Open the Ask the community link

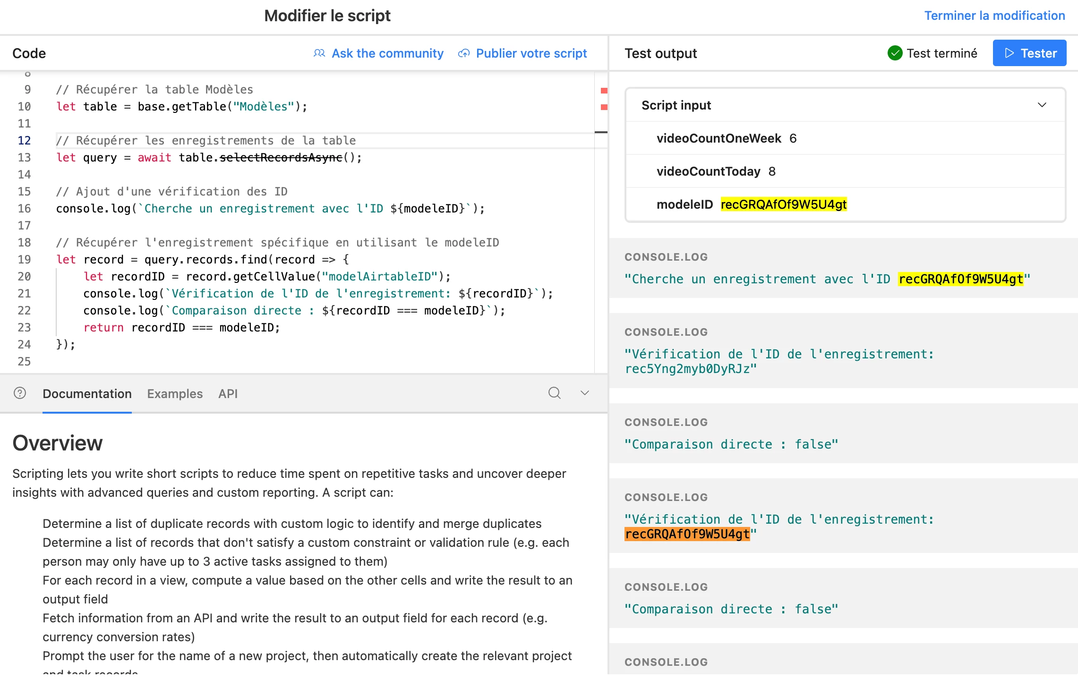click(x=387, y=53)
